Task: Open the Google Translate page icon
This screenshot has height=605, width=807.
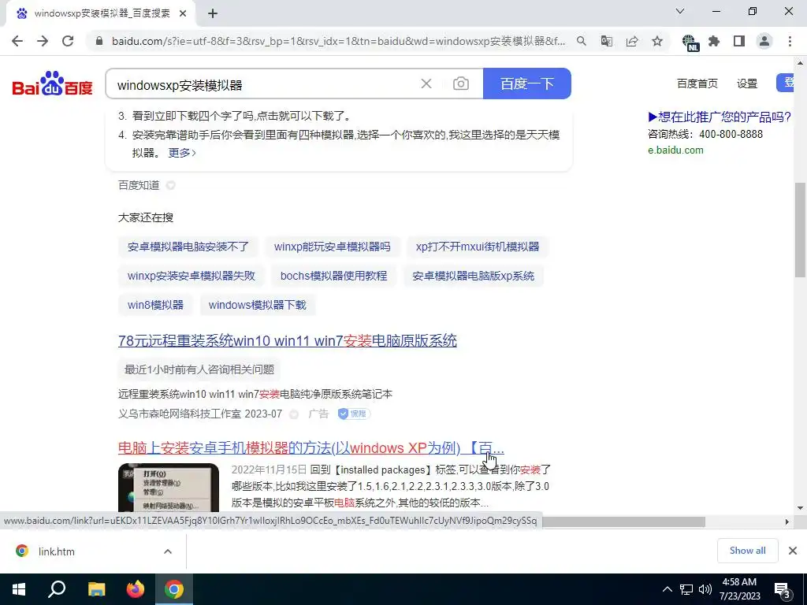Action: pos(607,41)
